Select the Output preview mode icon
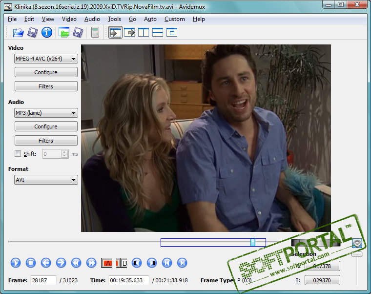 click(129, 32)
